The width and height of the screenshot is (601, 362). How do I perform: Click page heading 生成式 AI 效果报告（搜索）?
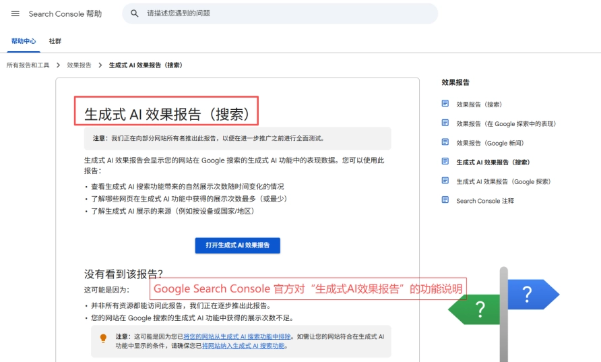[166, 115]
